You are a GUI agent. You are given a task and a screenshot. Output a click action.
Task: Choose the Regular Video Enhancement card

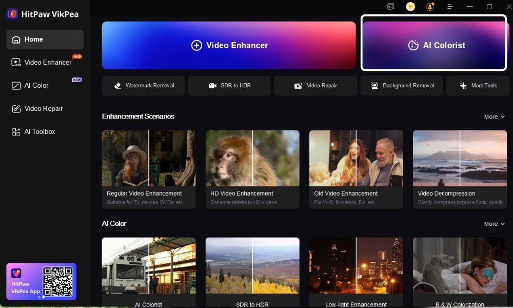(x=149, y=169)
